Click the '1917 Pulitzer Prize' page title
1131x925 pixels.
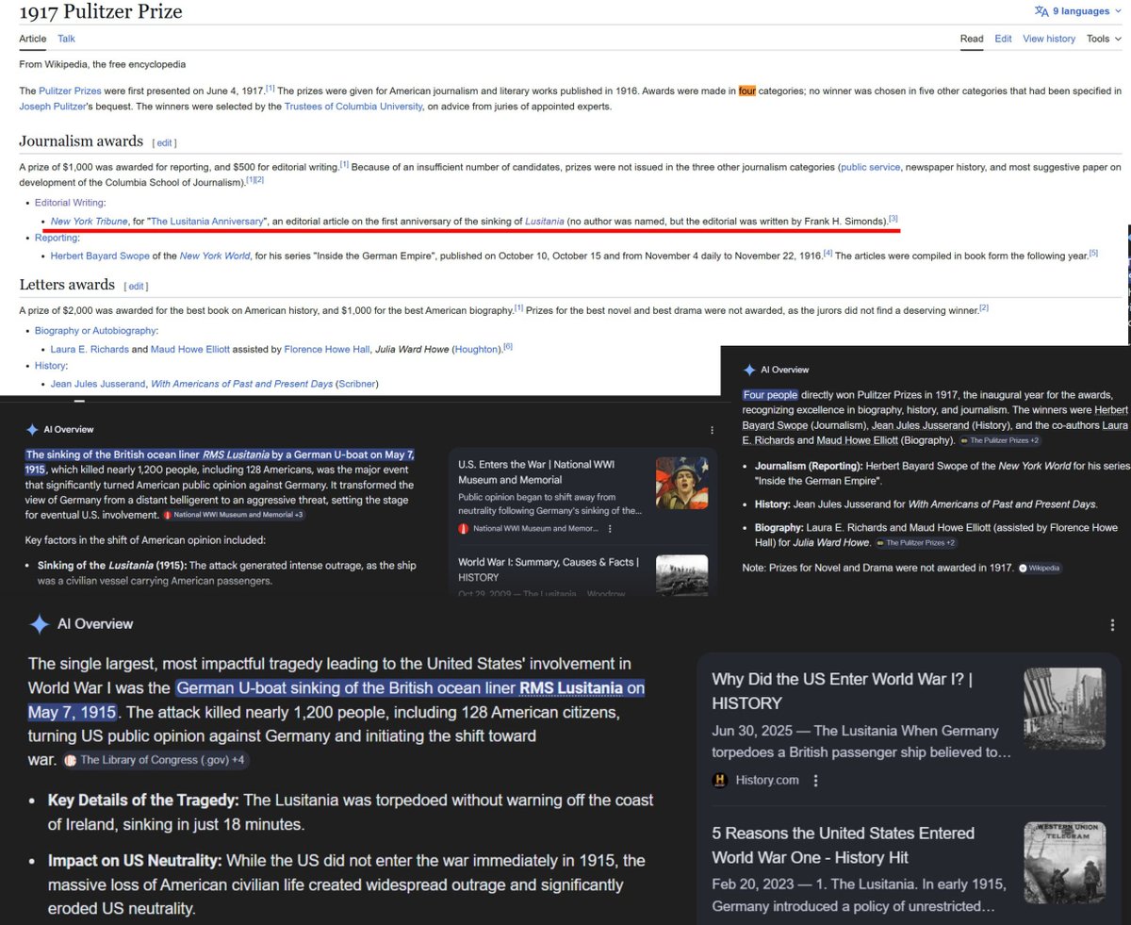101,12
